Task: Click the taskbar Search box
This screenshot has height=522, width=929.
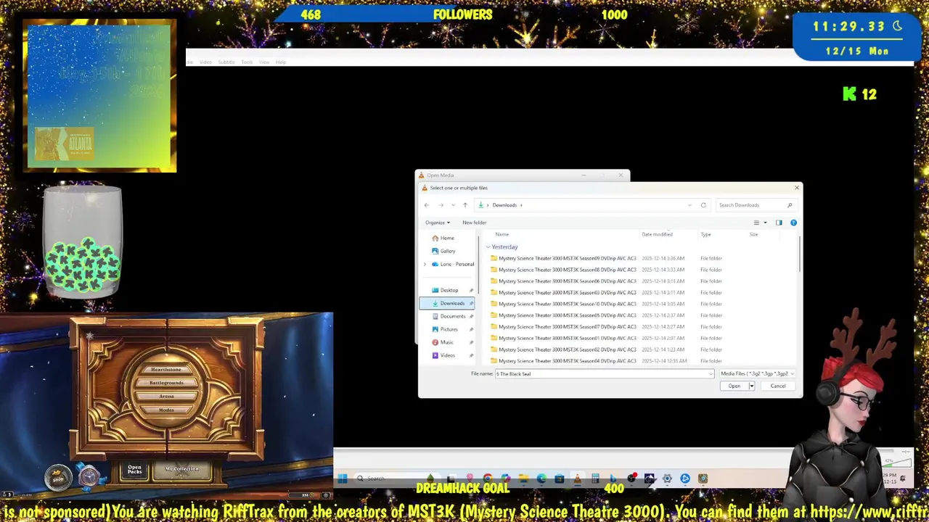Action: tap(396, 478)
